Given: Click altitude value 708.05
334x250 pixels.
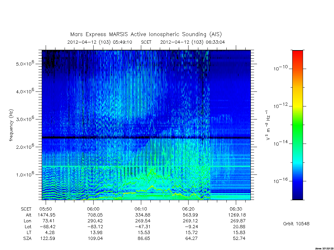Looking at the screenshot, I should 95,215.
